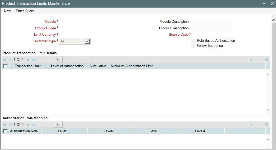Screen dimensions: 276x150
Task: Go to last page in Product Transaction Limit Details
Action: point(34,60)
